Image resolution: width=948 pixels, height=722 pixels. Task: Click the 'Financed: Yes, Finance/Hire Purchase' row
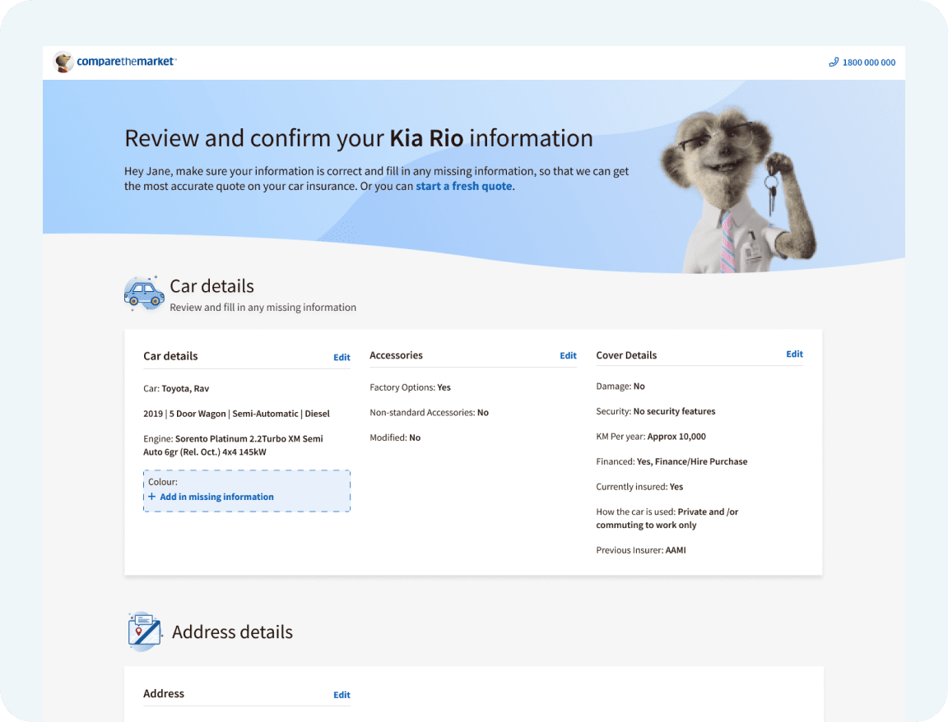(x=671, y=461)
